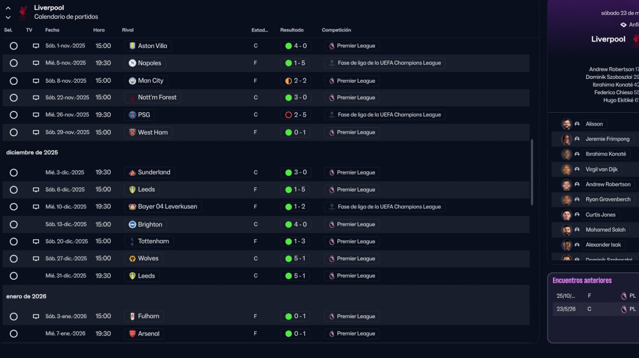639x358 pixels.
Task: Click the TV broadcast icon for Tottenham match
Action: (36, 241)
